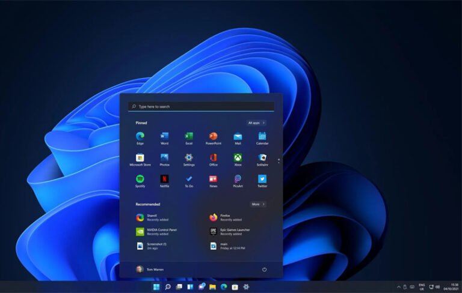Launch the PowerPoint pinned app
Viewport: 462px width, 293px height.
pyautogui.click(x=213, y=136)
